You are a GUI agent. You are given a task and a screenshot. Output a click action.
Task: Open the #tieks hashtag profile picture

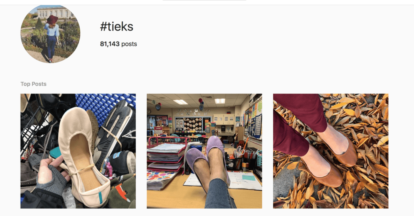pyautogui.click(x=50, y=34)
